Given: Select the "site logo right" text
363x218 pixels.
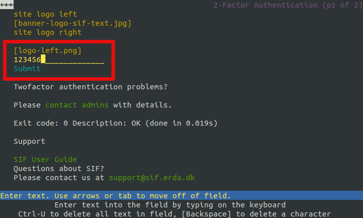Looking at the screenshot, I should (x=47, y=32).
